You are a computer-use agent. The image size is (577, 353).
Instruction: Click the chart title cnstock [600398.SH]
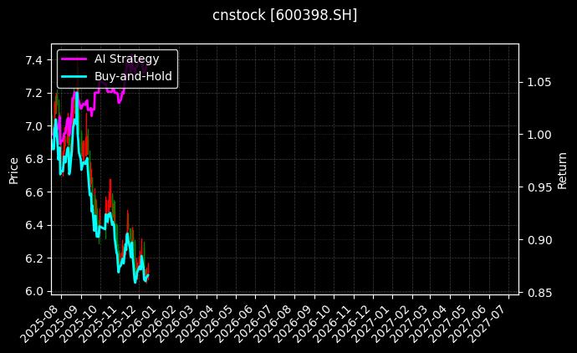[285, 15]
